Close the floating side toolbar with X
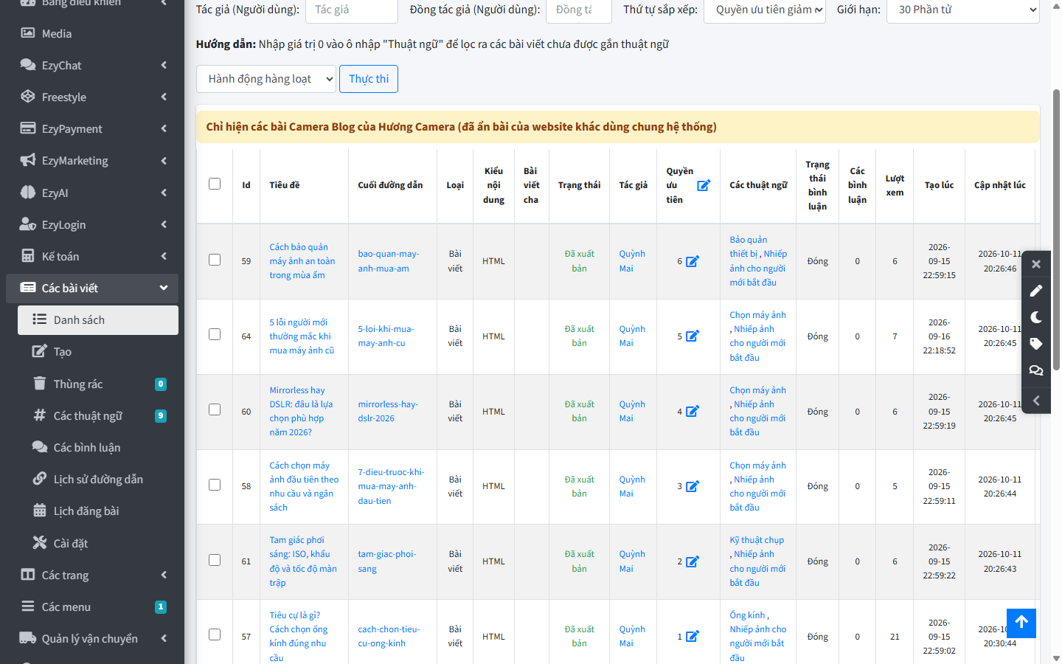Viewport: 1062px width, 664px height. 1036,264
